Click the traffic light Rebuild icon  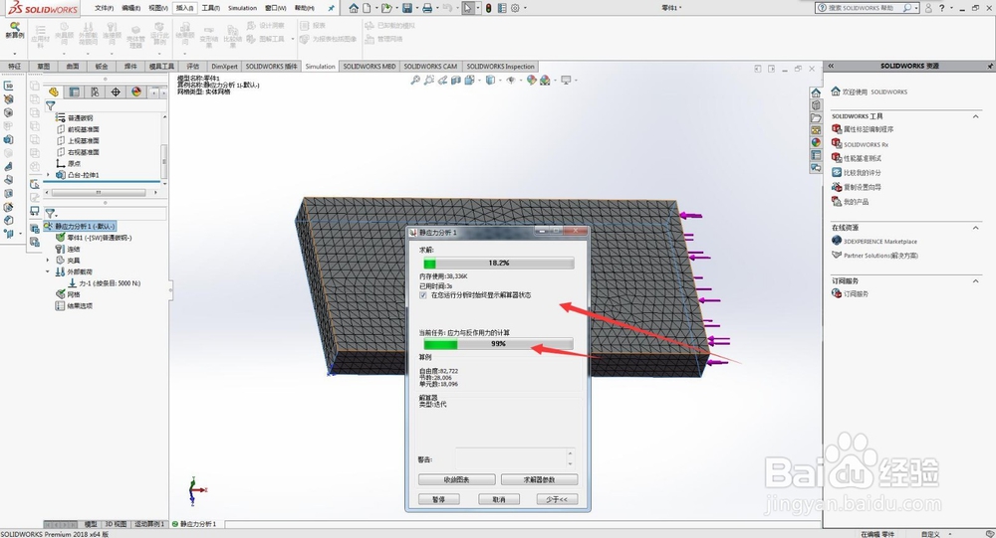tap(488, 8)
